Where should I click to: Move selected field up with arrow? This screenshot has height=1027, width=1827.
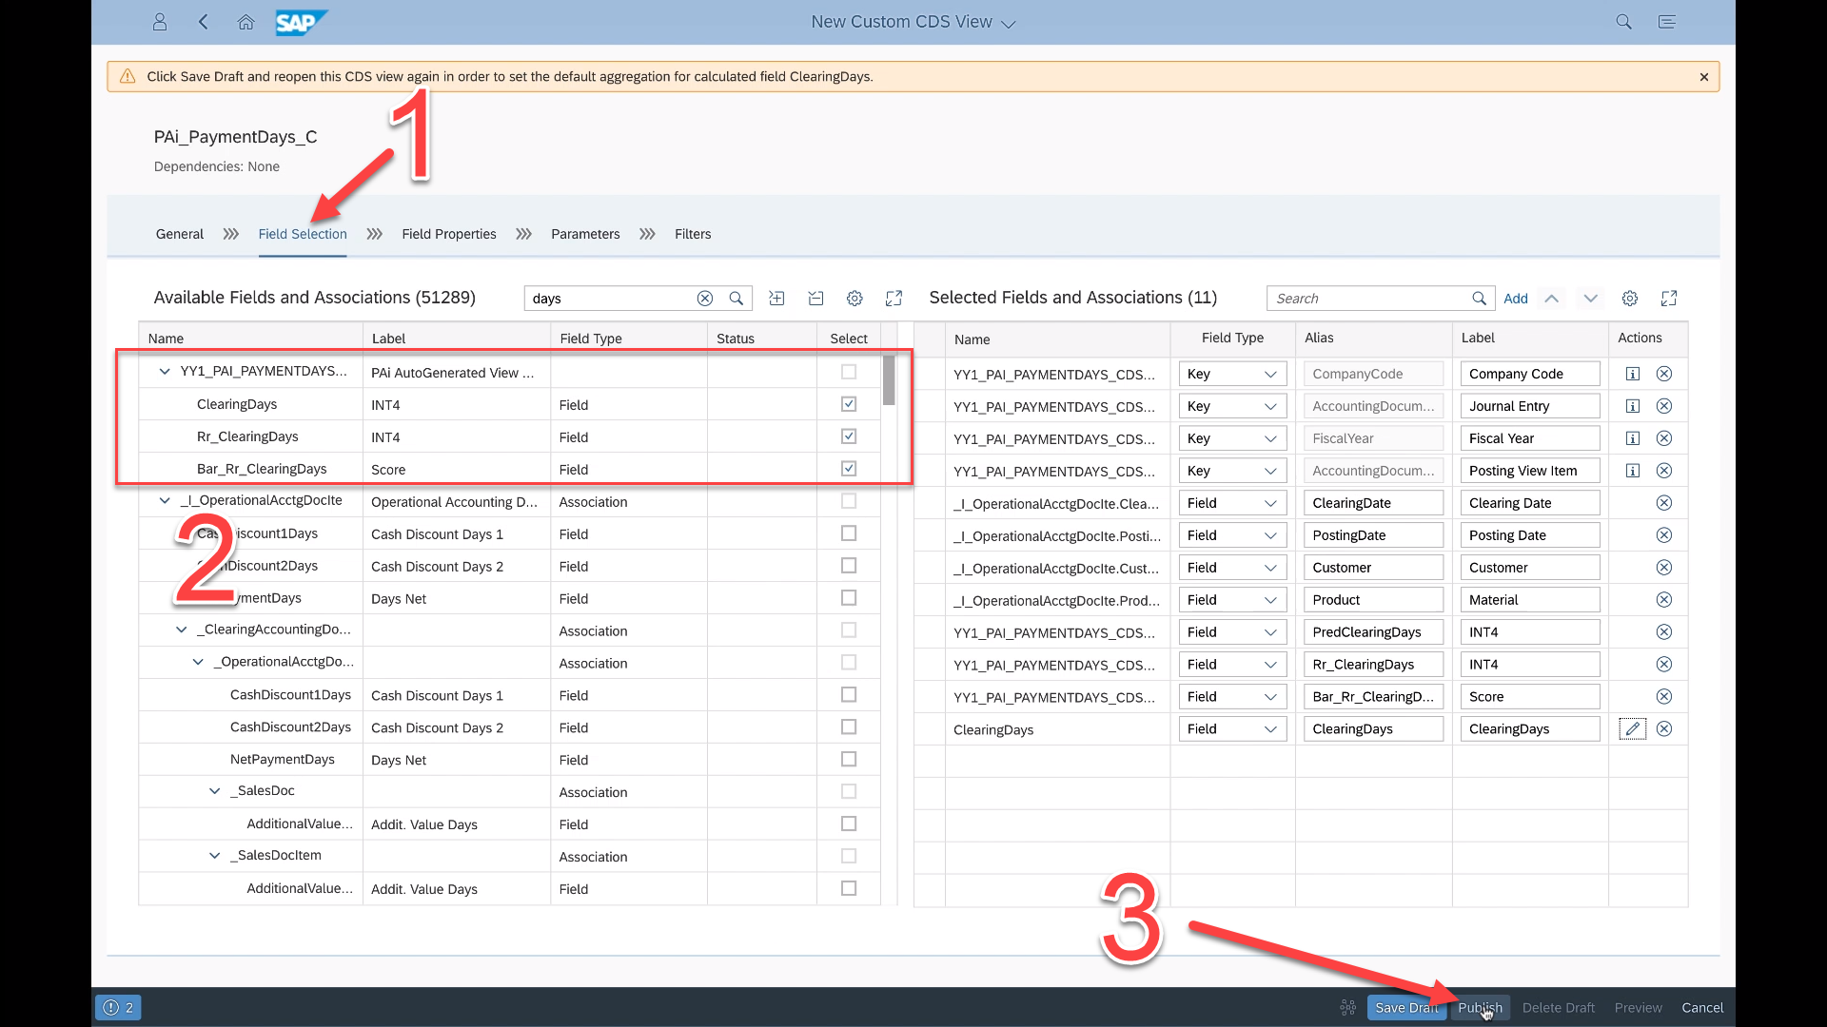tap(1551, 299)
